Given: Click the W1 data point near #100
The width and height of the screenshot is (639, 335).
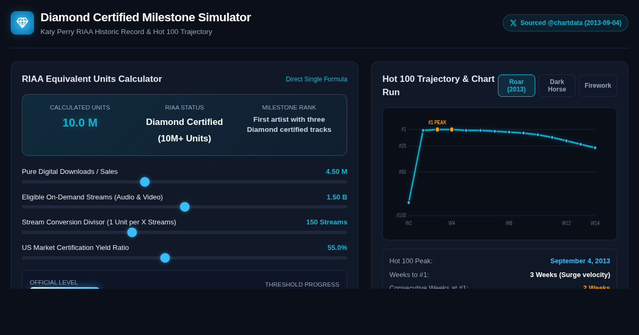Looking at the screenshot, I should pyautogui.click(x=409, y=203).
